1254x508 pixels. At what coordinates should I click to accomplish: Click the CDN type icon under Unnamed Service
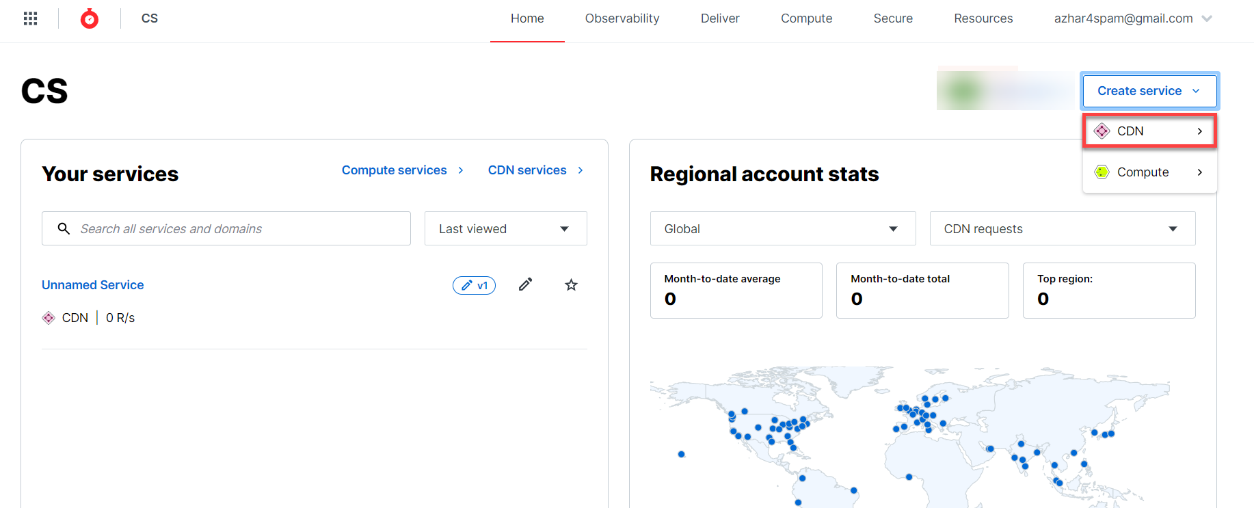49,318
